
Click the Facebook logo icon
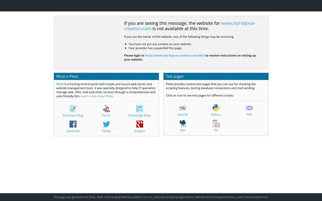pos(73,124)
